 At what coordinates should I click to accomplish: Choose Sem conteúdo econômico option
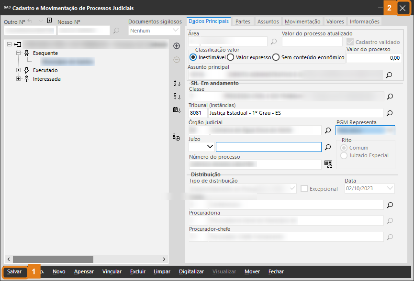276,57
